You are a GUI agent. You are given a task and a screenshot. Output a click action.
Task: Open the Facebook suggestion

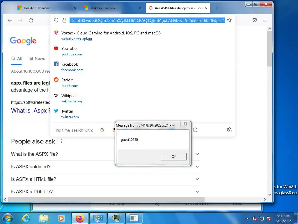point(143,67)
